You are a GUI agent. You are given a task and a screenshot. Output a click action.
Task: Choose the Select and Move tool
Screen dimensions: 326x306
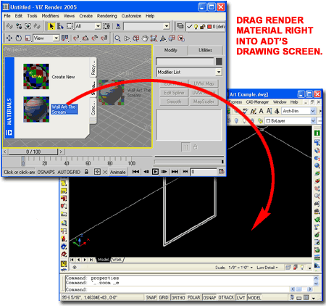click(9, 38)
